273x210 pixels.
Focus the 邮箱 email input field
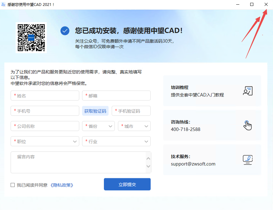tap(116, 96)
